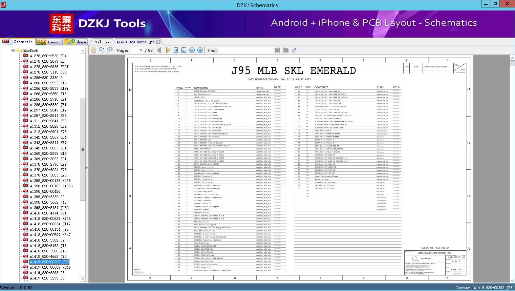Select A1418_820-4668 J70 in the tree
Screen dimensions: 515x291
pos(48,256)
